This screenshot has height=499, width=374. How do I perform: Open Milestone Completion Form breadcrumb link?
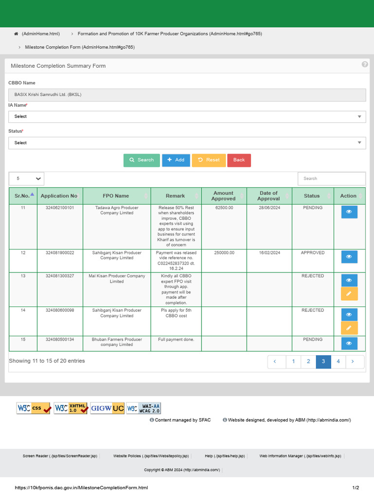point(80,47)
